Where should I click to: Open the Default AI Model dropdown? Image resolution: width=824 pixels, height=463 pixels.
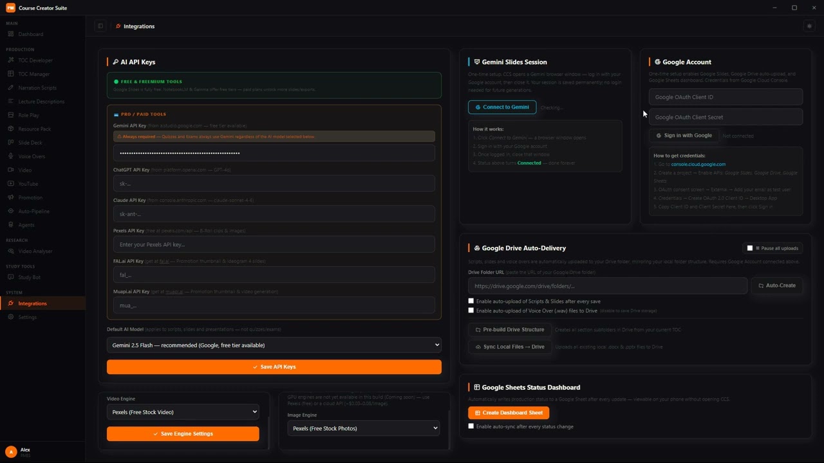point(274,345)
